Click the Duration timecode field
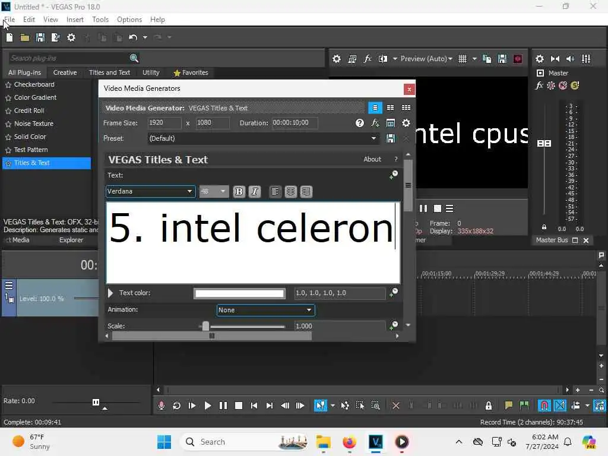Screen dimensions: 608x456 pos(294,123)
